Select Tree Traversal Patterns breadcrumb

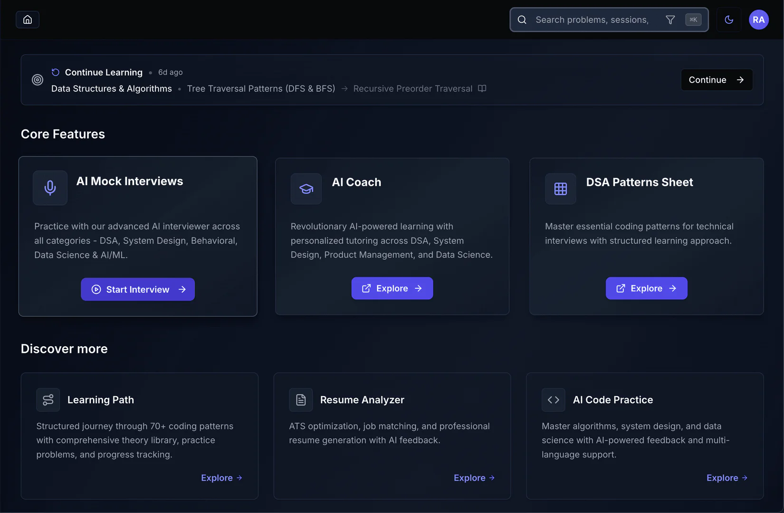pyautogui.click(x=261, y=88)
